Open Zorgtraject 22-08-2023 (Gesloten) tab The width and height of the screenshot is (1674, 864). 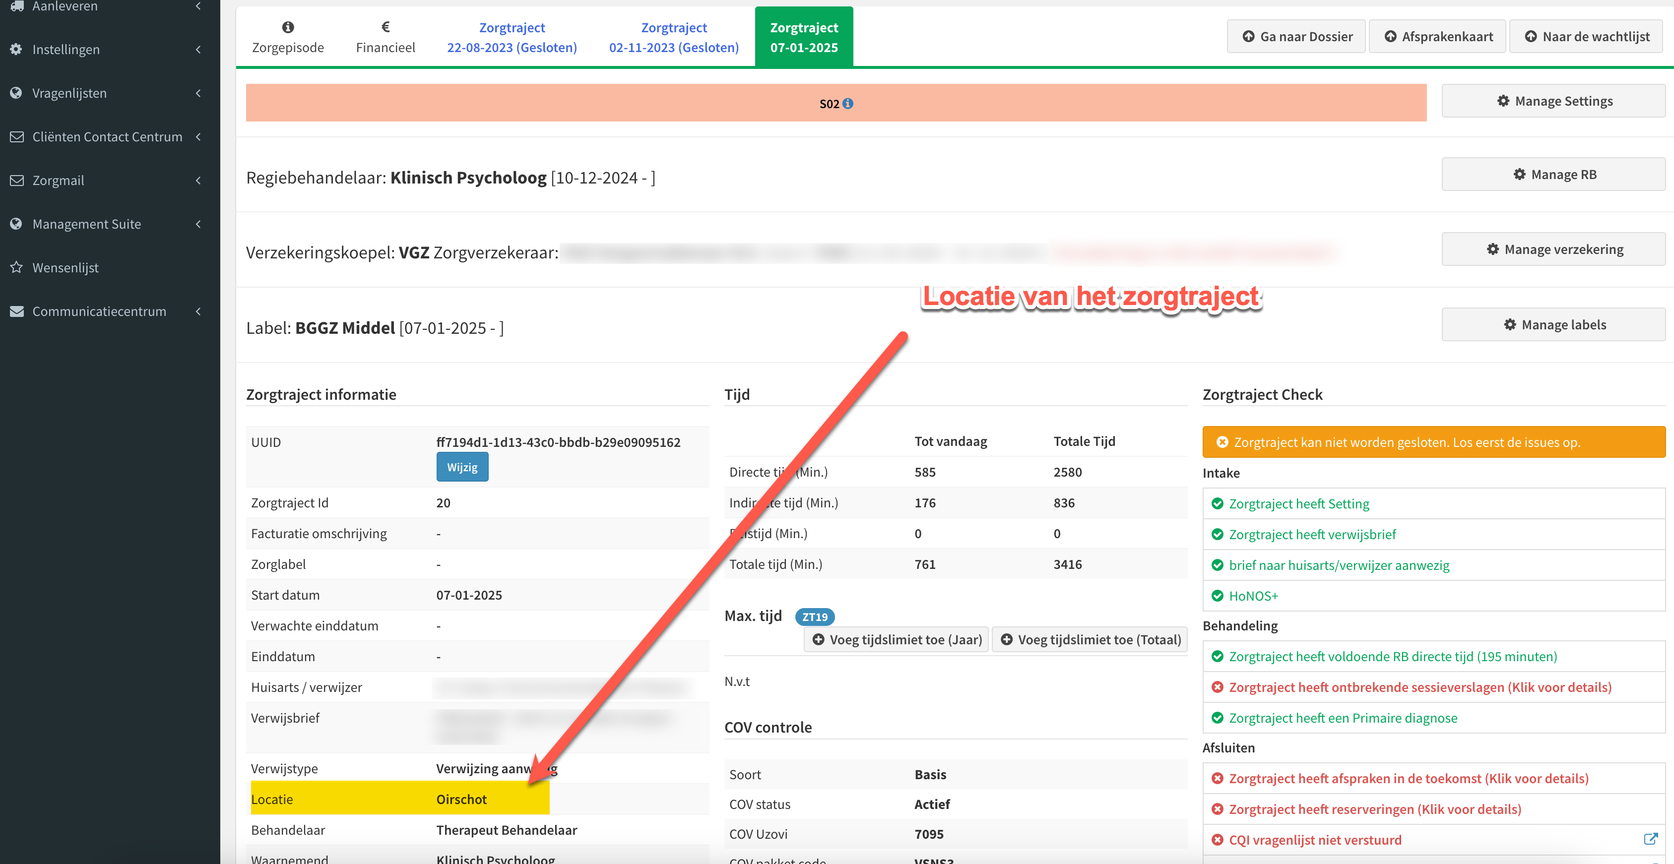pos(512,36)
